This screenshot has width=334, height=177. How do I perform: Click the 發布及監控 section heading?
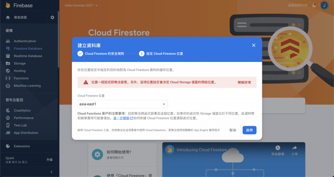[14, 100]
